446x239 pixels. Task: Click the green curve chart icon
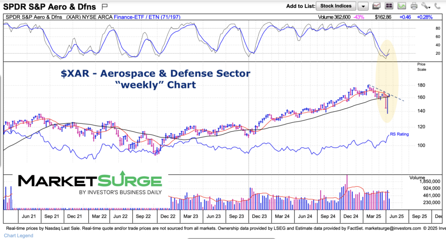[x=402, y=6]
